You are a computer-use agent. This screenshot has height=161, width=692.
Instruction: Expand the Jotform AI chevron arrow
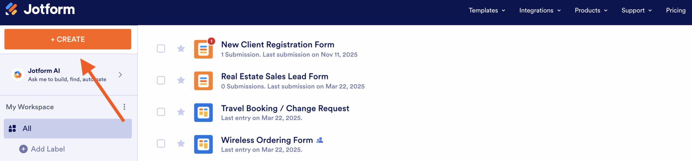120,75
